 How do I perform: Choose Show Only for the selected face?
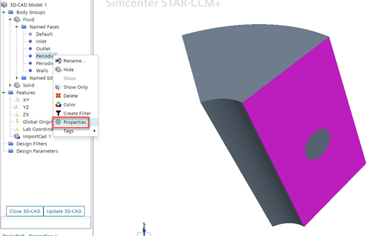point(75,87)
